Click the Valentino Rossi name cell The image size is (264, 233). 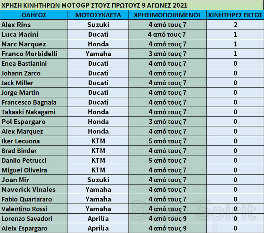click(x=34, y=209)
